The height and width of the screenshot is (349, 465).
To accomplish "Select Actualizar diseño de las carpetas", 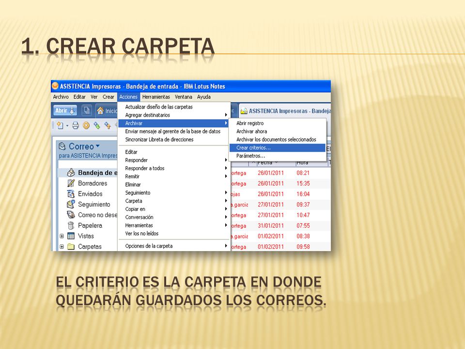I will [x=174, y=107].
